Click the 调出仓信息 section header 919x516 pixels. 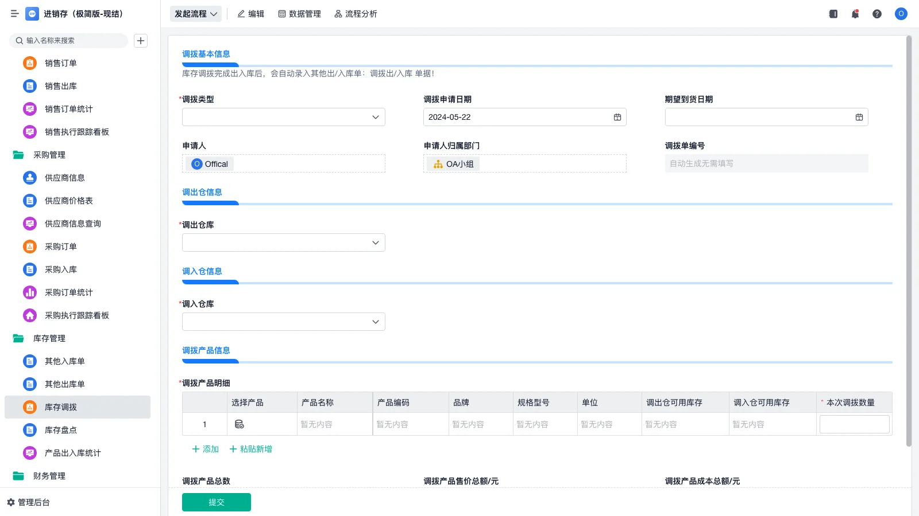202,192
